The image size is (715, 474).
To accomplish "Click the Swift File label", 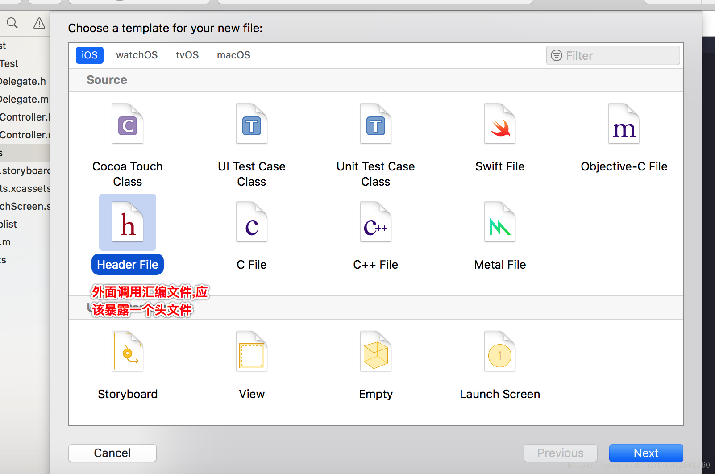I will [x=500, y=166].
